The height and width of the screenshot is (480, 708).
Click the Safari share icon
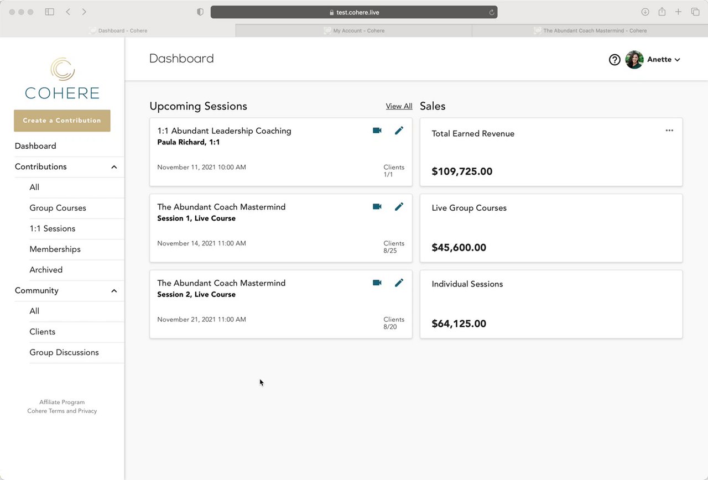pyautogui.click(x=662, y=12)
